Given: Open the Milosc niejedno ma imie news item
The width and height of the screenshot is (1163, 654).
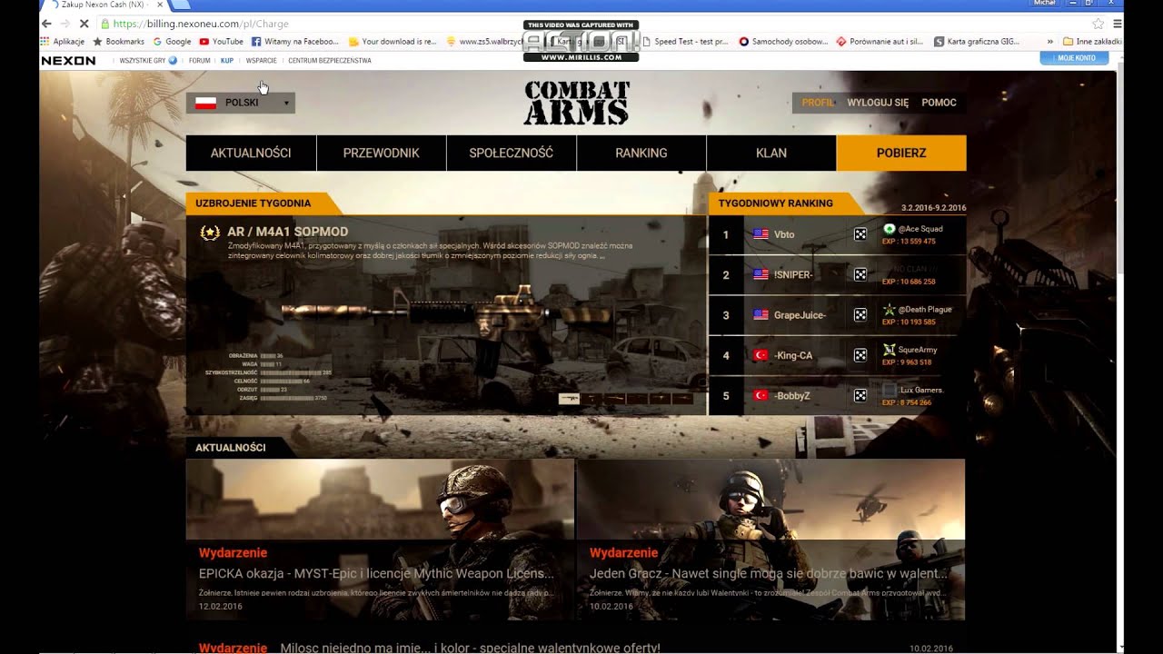Looking at the screenshot, I should pyautogui.click(x=470, y=649).
